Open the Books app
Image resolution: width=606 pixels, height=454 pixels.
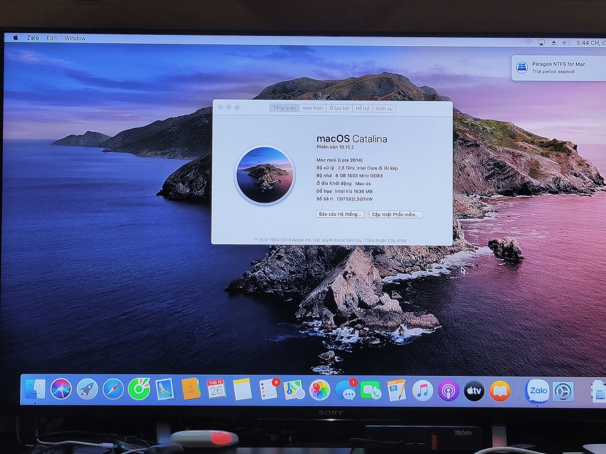(500, 391)
